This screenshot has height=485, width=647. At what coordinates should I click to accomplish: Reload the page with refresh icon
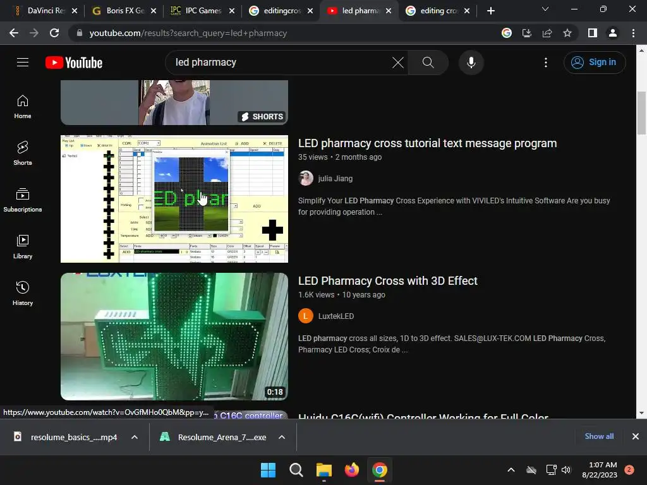54,33
